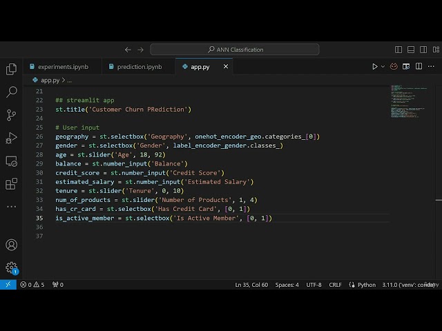442x331 pixels.
Task: Click credit_score variable on line 30
Action: (x=77, y=173)
